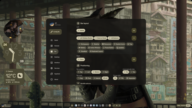Open Visual Studio Code from the dock
Image resolution: width=192 pixels, height=108 pixels.
[82, 105]
